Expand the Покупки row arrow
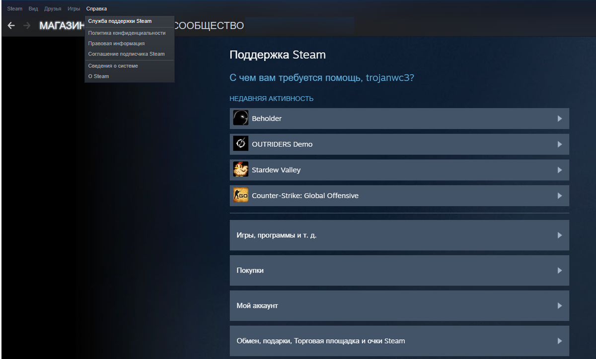Screen dimensions: 596x359 [560, 271]
